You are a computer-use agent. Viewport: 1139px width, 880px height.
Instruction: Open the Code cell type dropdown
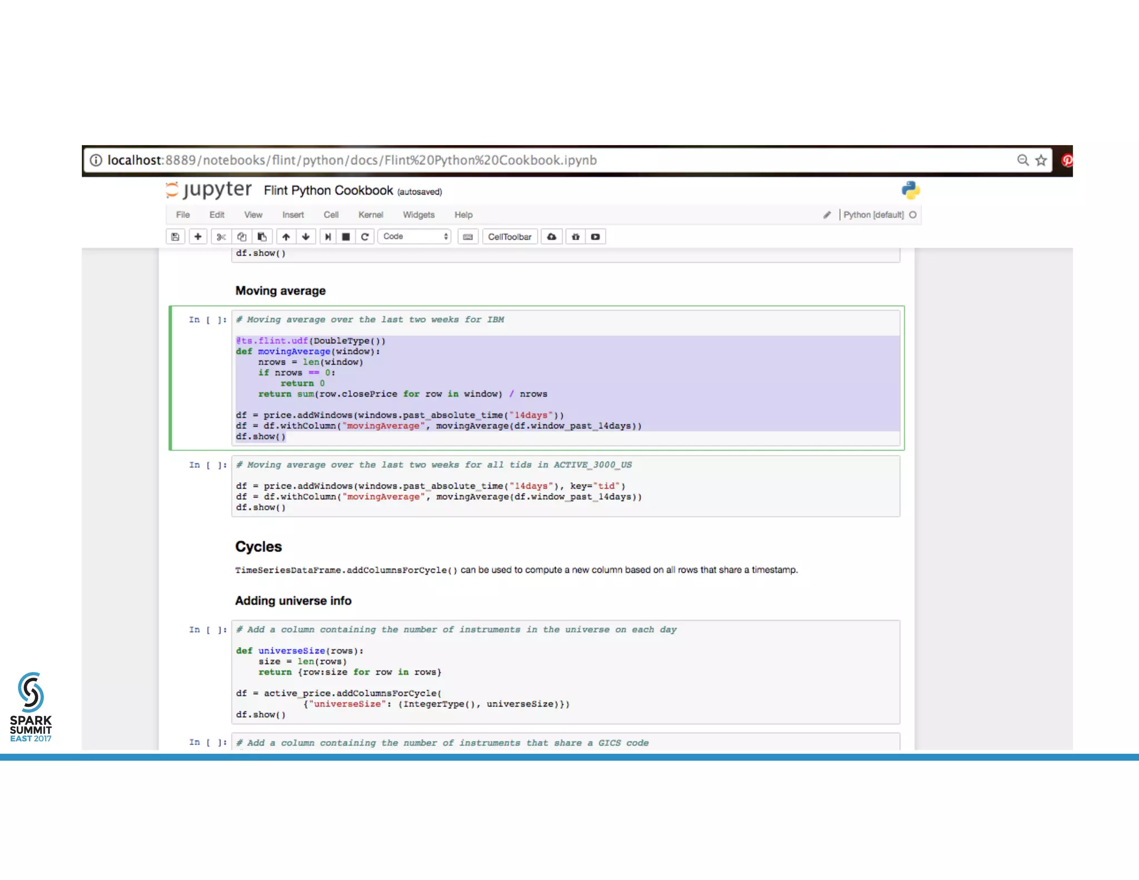415,236
